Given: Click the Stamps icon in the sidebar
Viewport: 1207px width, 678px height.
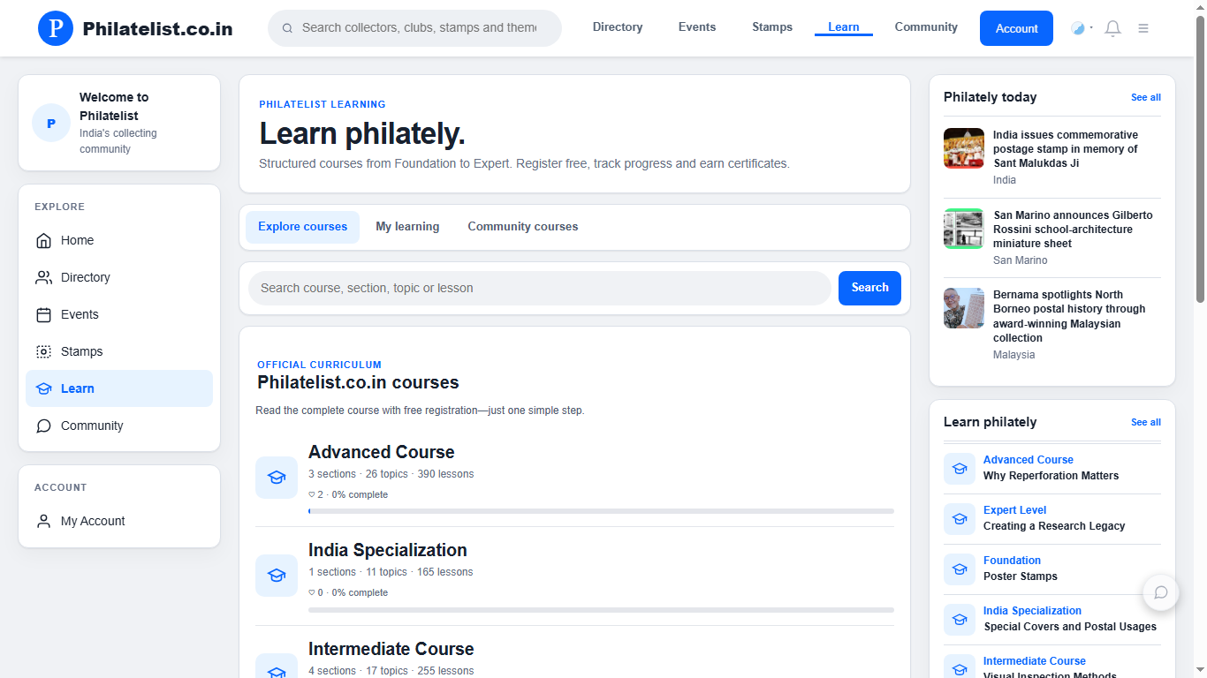Looking at the screenshot, I should [x=43, y=351].
